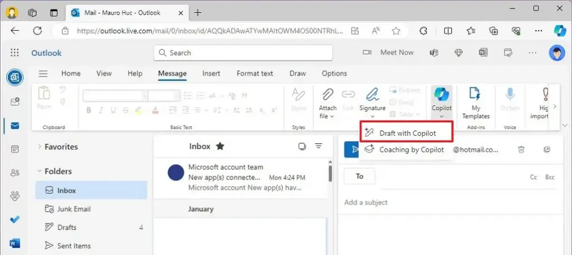
Task: Select the Mail icon in left rail
Action: (x=15, y=126)
